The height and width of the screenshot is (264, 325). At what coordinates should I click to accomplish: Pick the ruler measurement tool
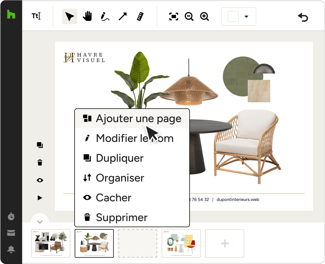140,16
